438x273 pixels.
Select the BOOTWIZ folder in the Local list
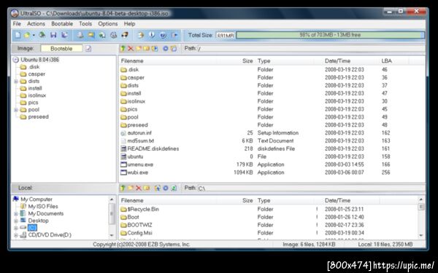[139, 225]
